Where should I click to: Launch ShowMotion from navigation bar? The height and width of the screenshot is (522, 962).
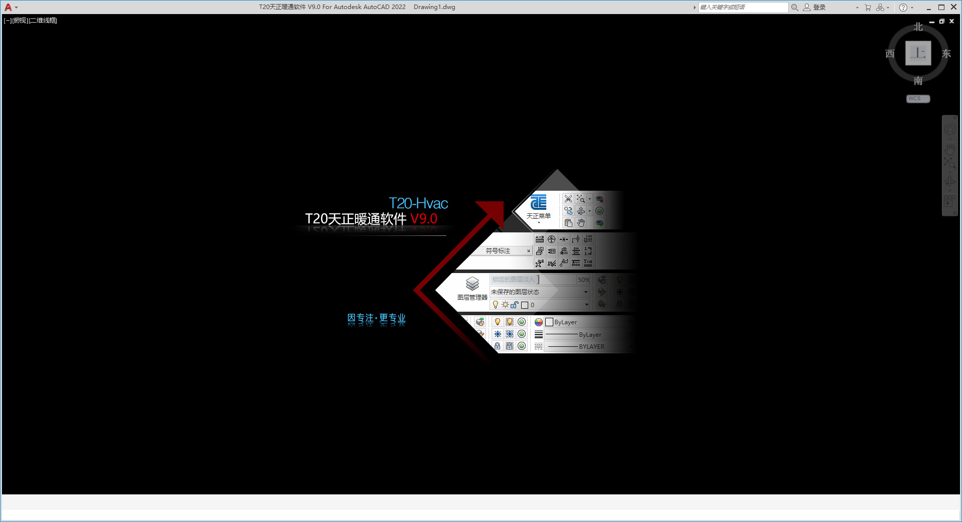point(949,201)
